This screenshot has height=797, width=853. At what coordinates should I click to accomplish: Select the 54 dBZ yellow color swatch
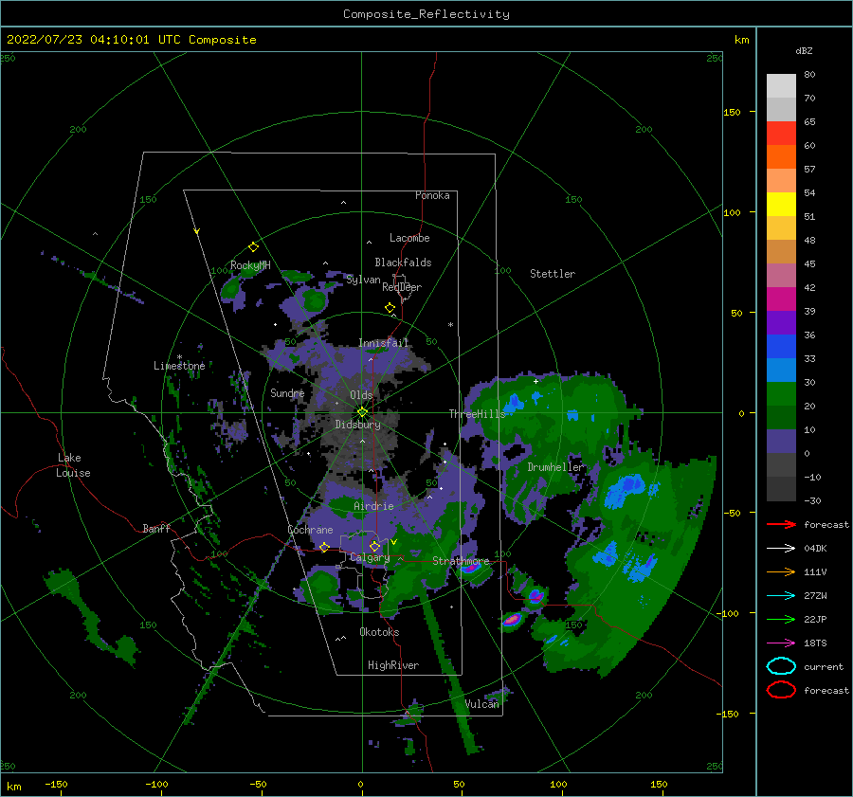[781, 204]
